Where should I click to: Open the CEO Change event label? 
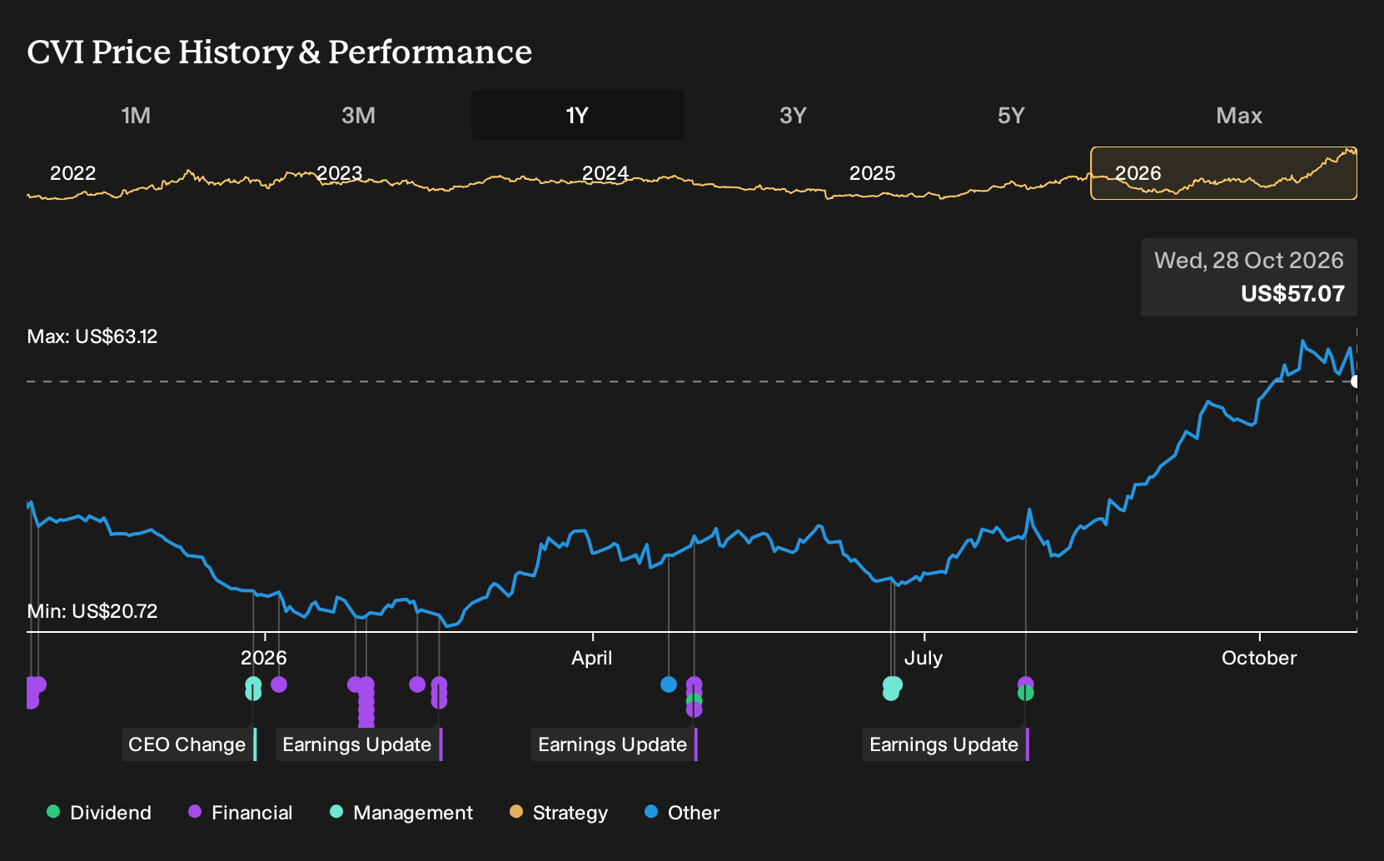tap(189, 744)
